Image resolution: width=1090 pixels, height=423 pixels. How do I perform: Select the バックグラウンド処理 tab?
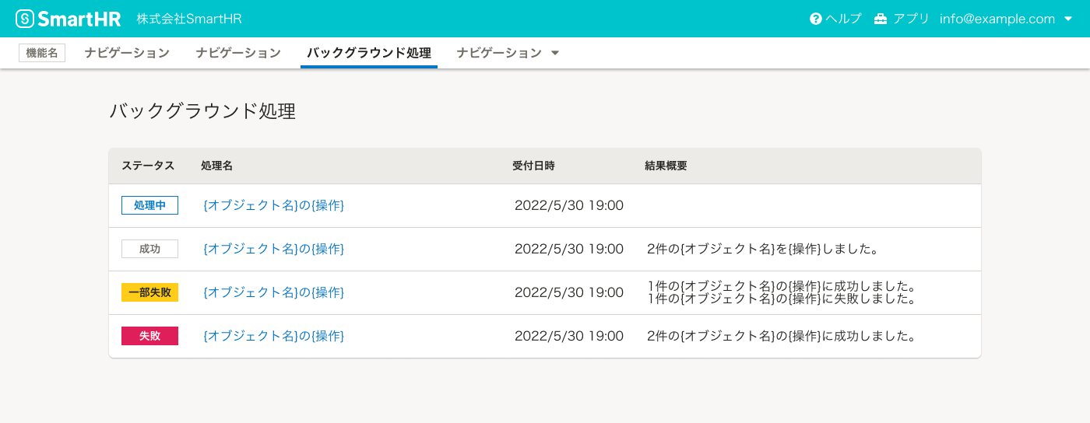pyautogui.click(x=368, y=53)
